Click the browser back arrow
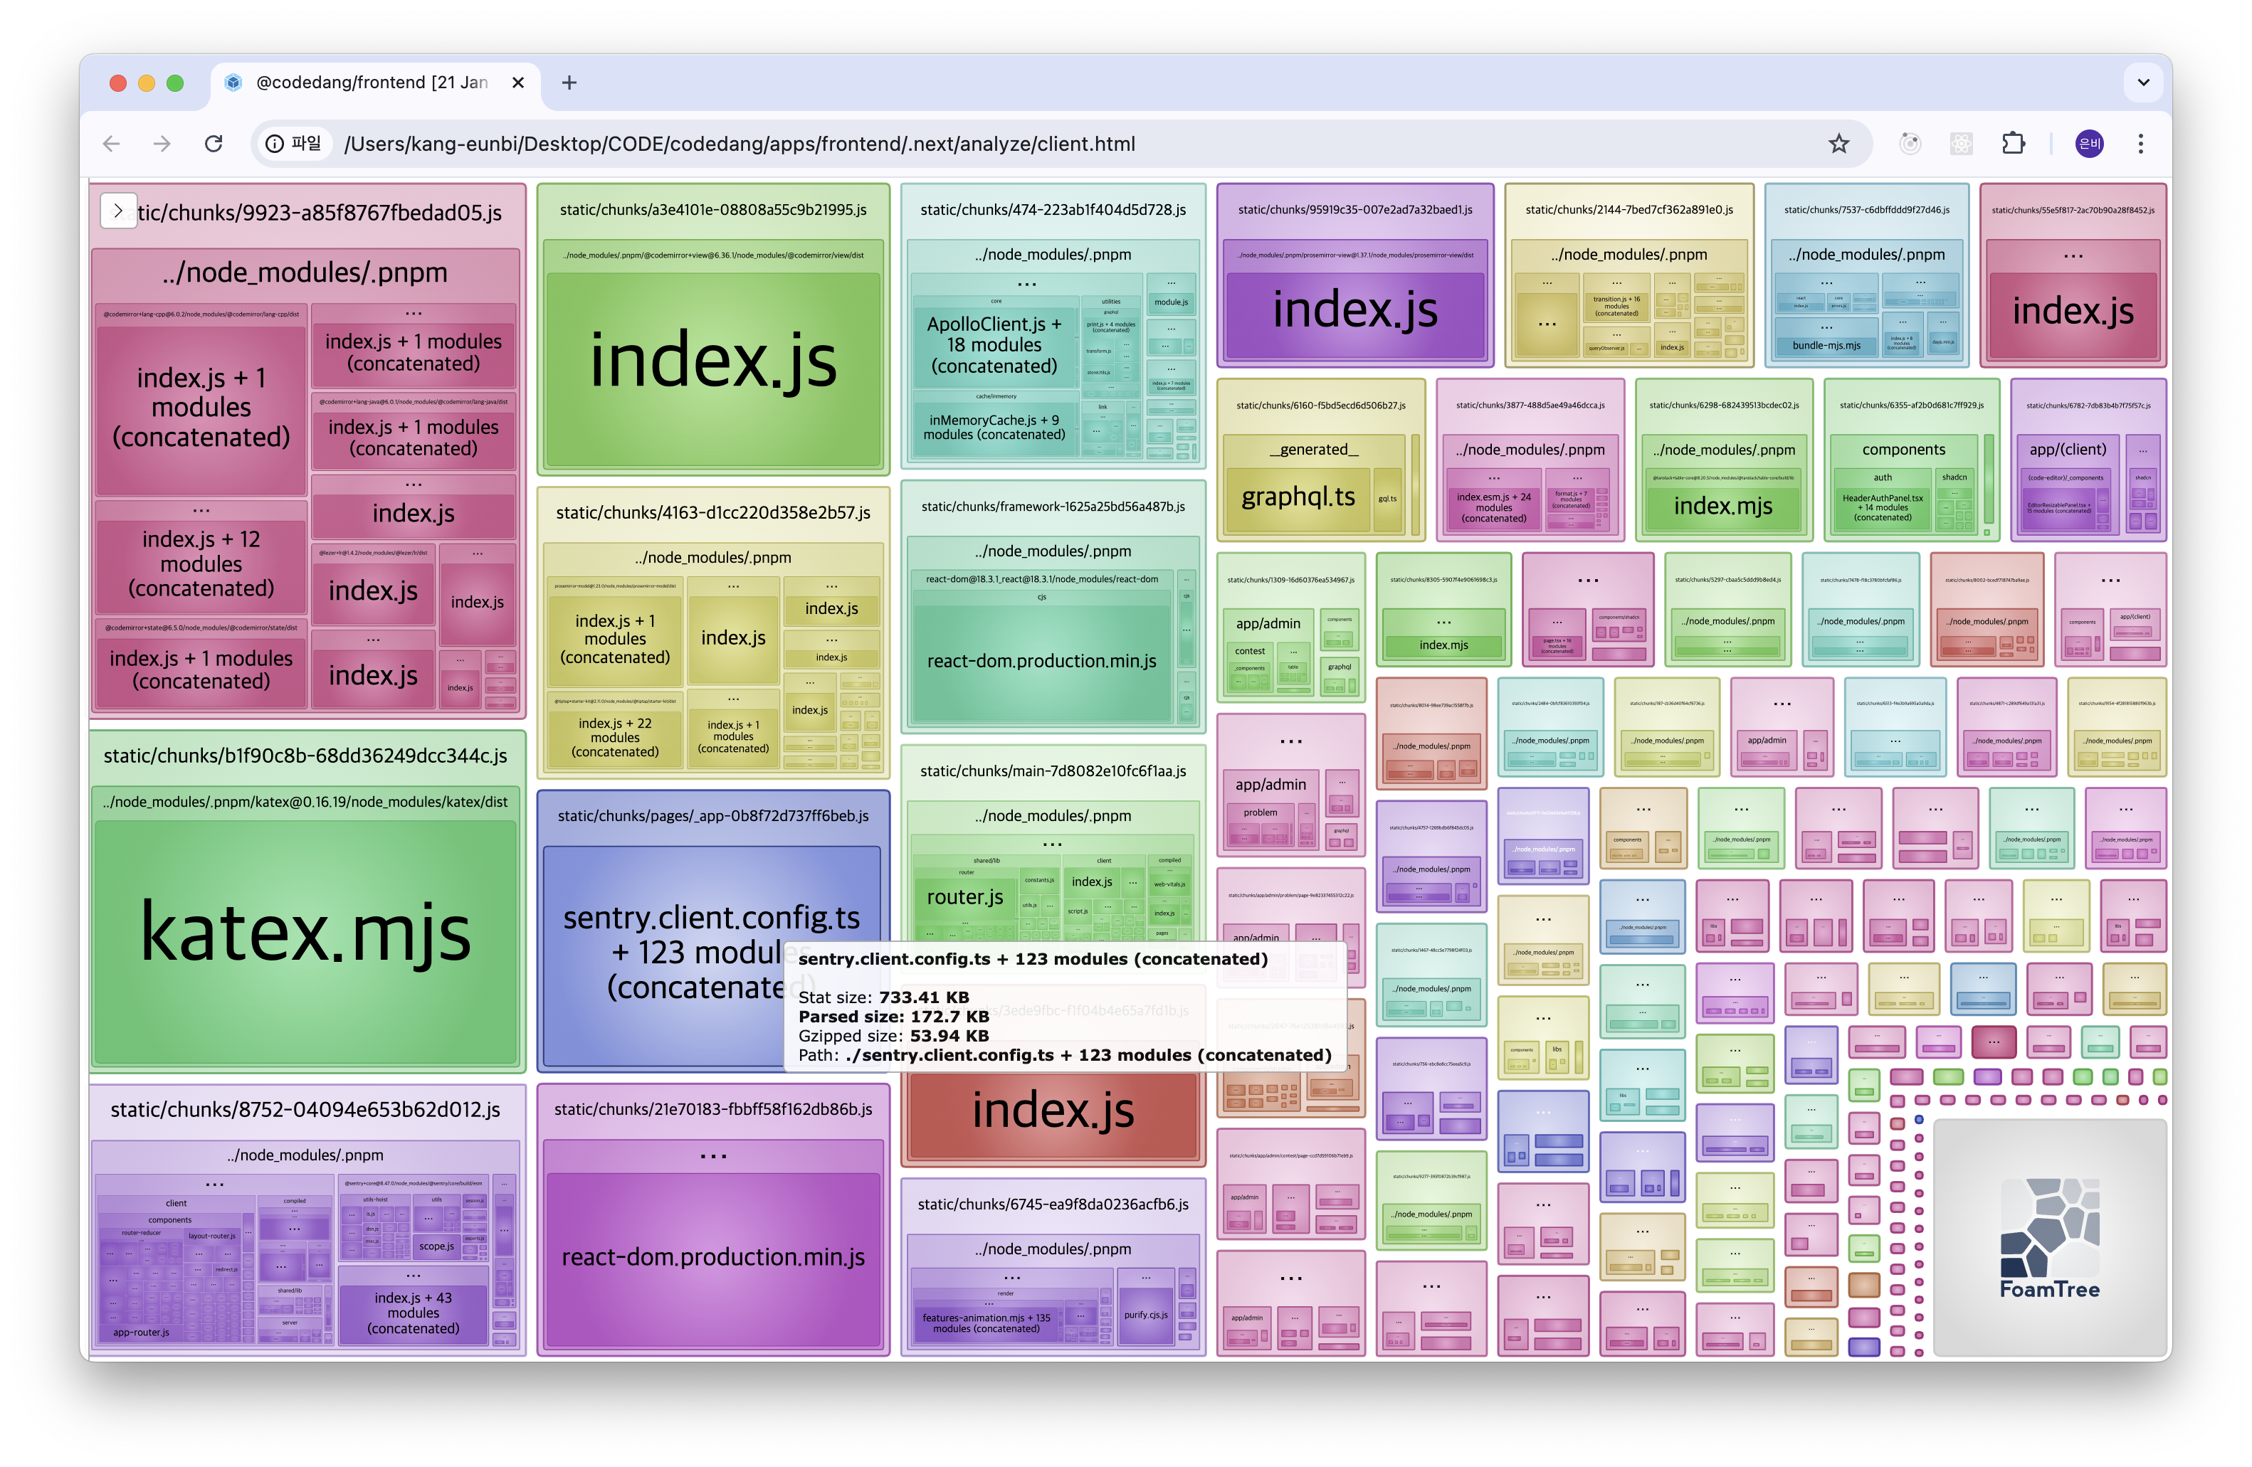 coord(112,144)
